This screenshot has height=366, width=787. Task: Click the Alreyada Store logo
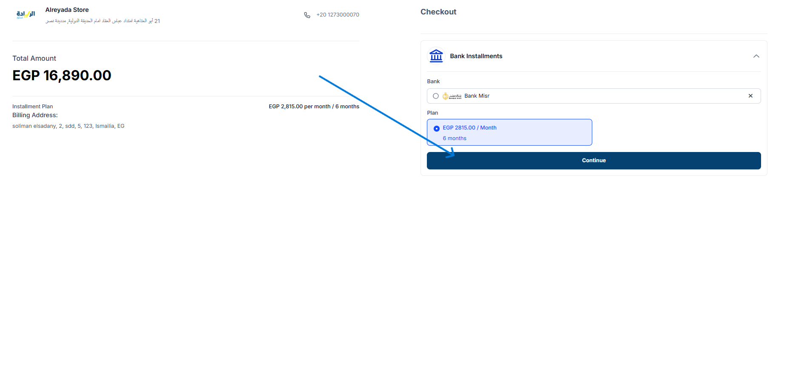click(26, 14)
